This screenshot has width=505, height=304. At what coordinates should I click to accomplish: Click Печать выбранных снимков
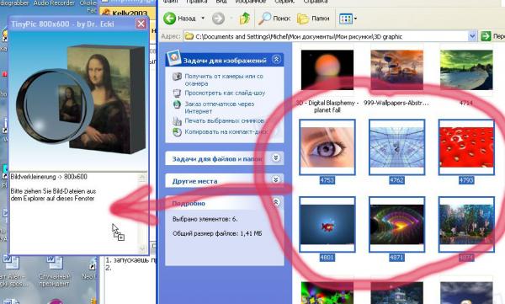tap(224, 120)
